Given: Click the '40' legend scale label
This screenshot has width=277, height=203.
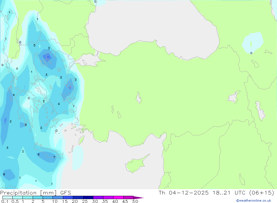Looking at the screenshot, I should click(x=115, y=201).
